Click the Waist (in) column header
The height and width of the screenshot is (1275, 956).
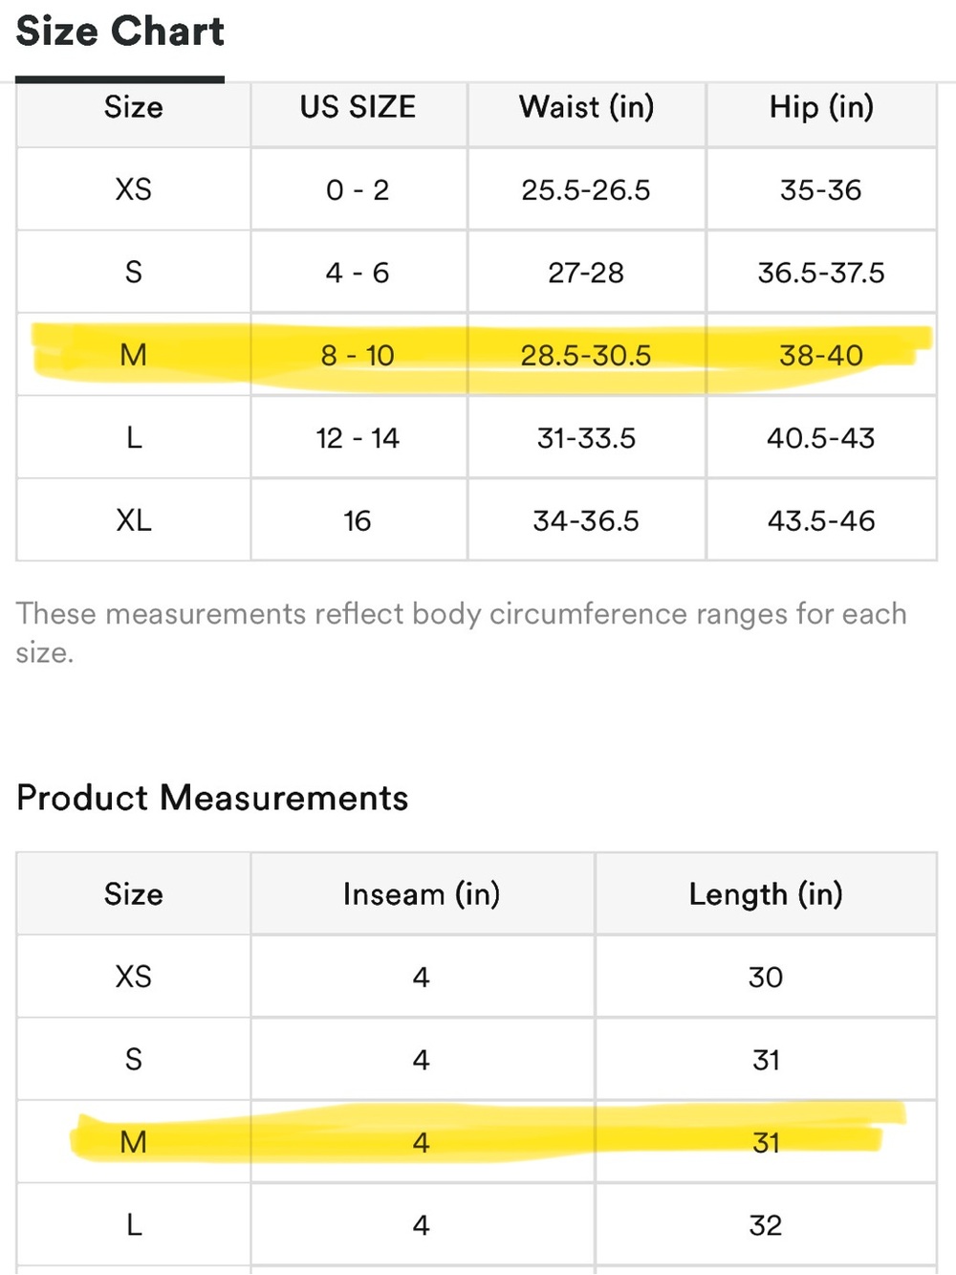click(x=586, y=107)
